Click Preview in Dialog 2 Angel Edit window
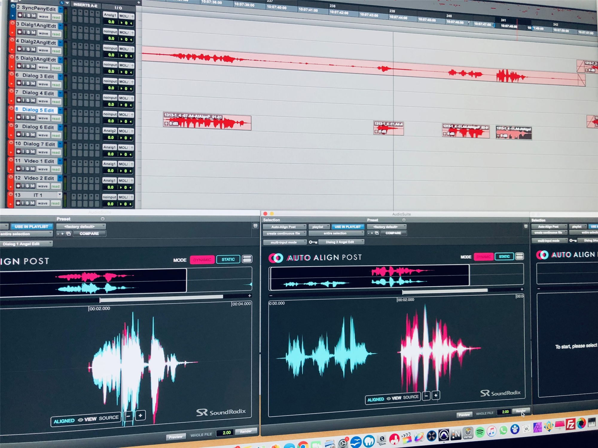The height and width of the screenshot is (448, 598). coord(464,415)
